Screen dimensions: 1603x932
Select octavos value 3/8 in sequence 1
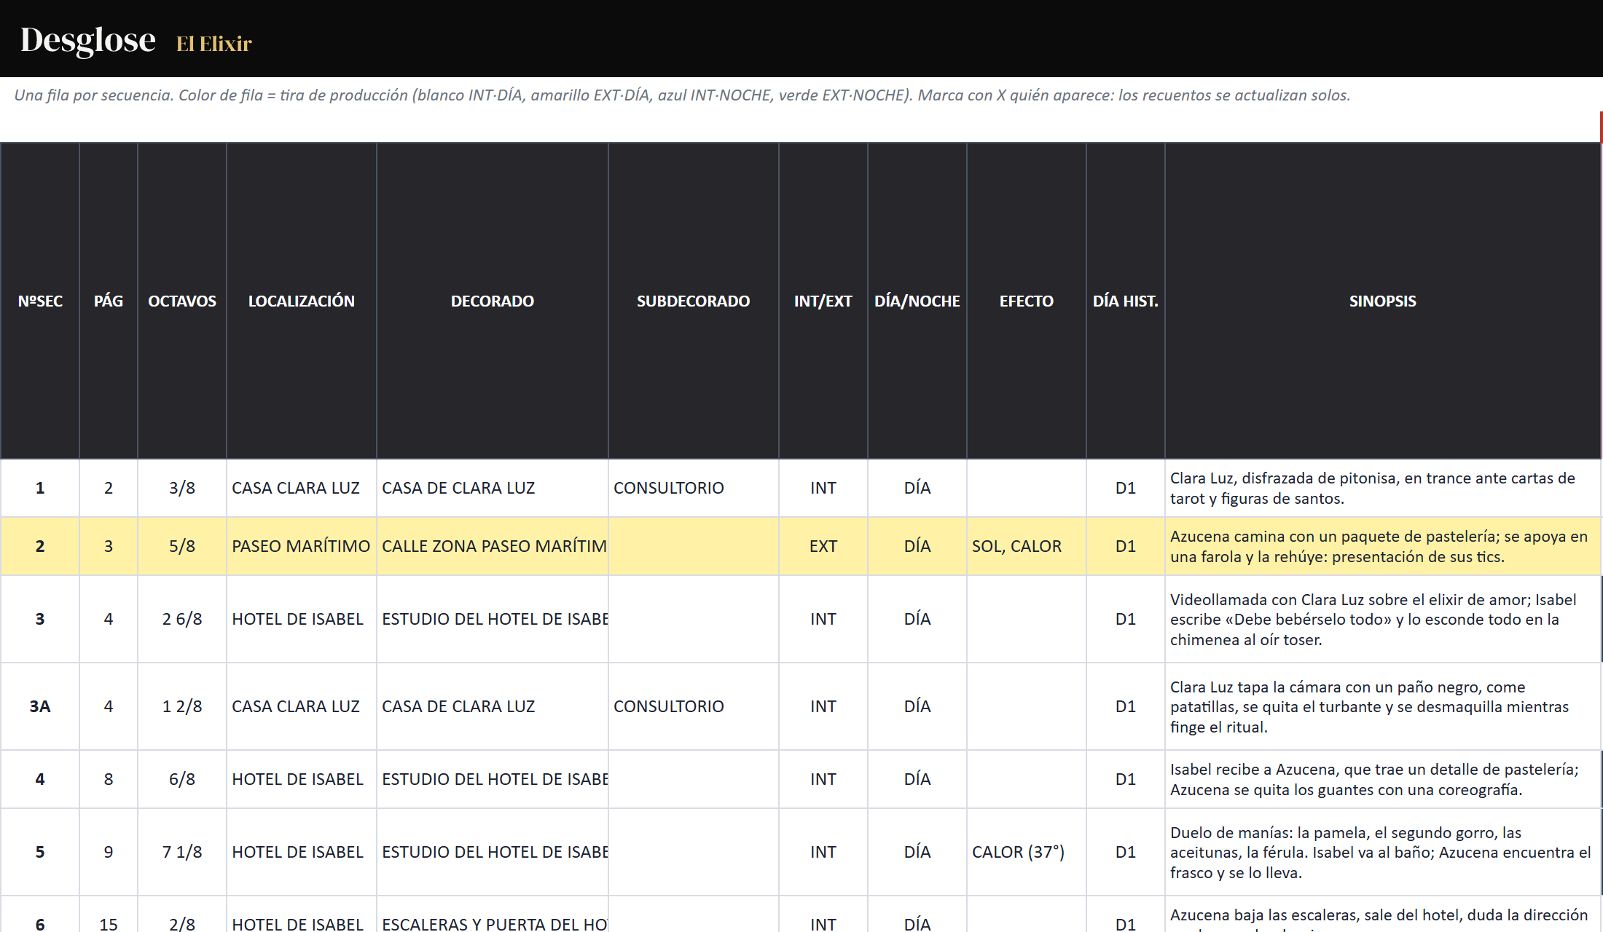point(182,488)
